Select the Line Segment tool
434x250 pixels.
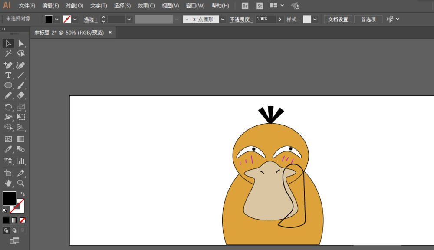pos(21,76)
